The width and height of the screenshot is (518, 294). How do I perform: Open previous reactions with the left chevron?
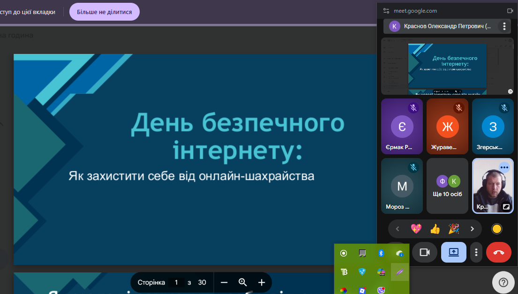coord(397,228)
